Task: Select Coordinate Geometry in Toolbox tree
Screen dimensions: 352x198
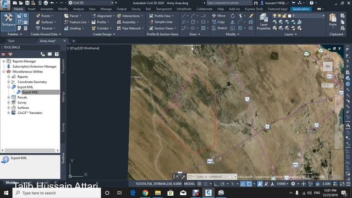Action: click(32, 82)
